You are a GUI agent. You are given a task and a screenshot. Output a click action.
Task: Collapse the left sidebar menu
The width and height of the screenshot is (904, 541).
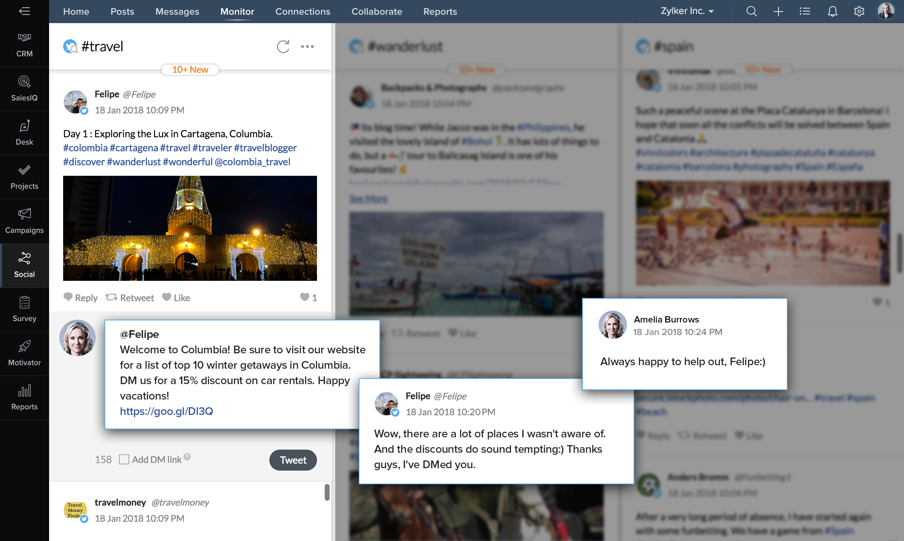click(x=25, y=11)
